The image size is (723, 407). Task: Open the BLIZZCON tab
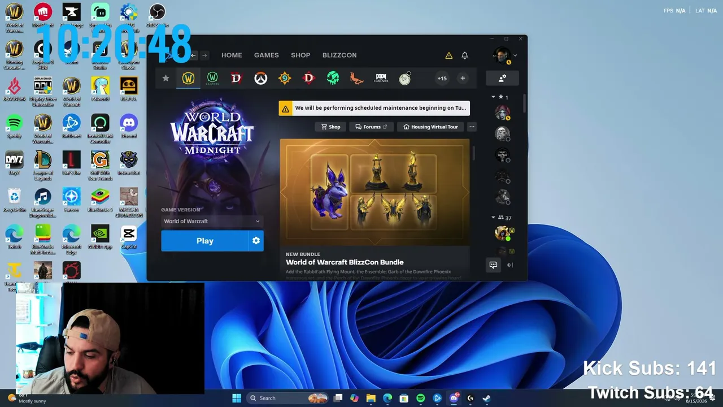point(339,55)
